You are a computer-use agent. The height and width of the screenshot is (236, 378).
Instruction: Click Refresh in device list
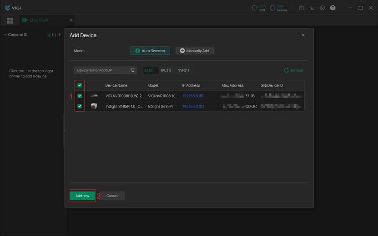click(x=294, y=70)
